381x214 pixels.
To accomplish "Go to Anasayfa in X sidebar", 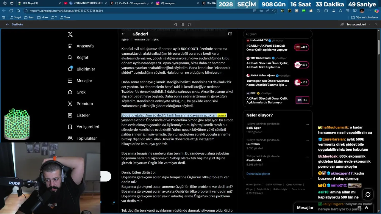I will [81, 46].
